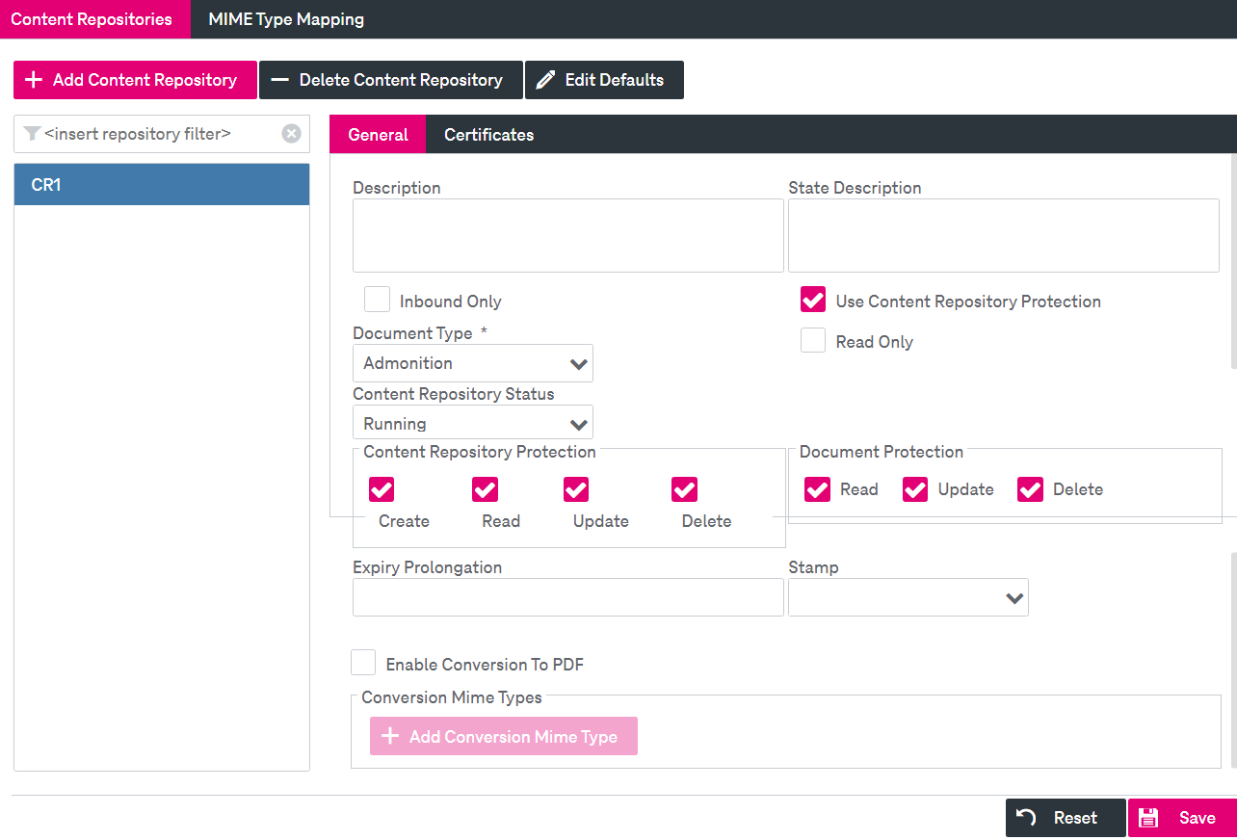
Task: Open the Certificates tab
Action: 488,135
